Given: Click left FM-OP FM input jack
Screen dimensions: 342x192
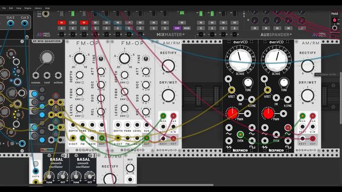Looking at the screenshot, I should [x=83, y=138].
